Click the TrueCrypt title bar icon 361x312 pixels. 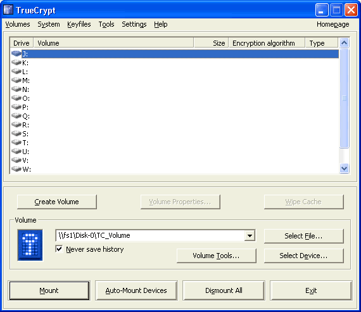tap(8, 10)
